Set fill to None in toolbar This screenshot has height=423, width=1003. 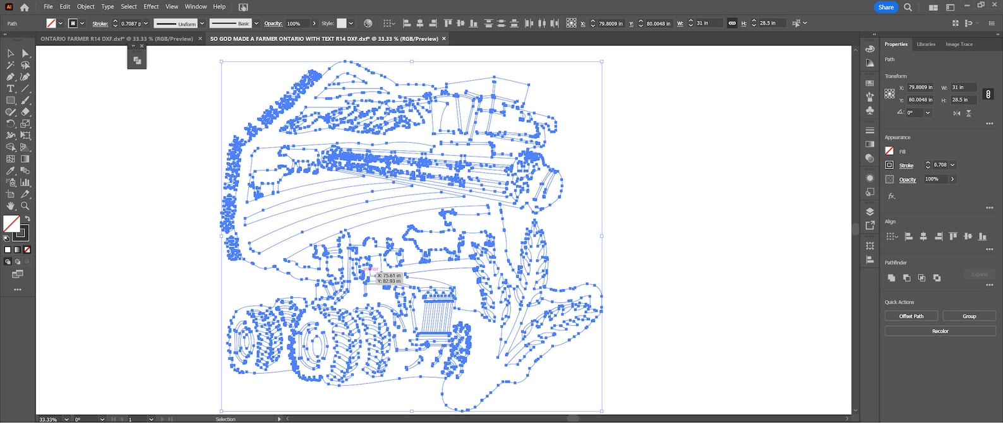click(x=27, y=250)
